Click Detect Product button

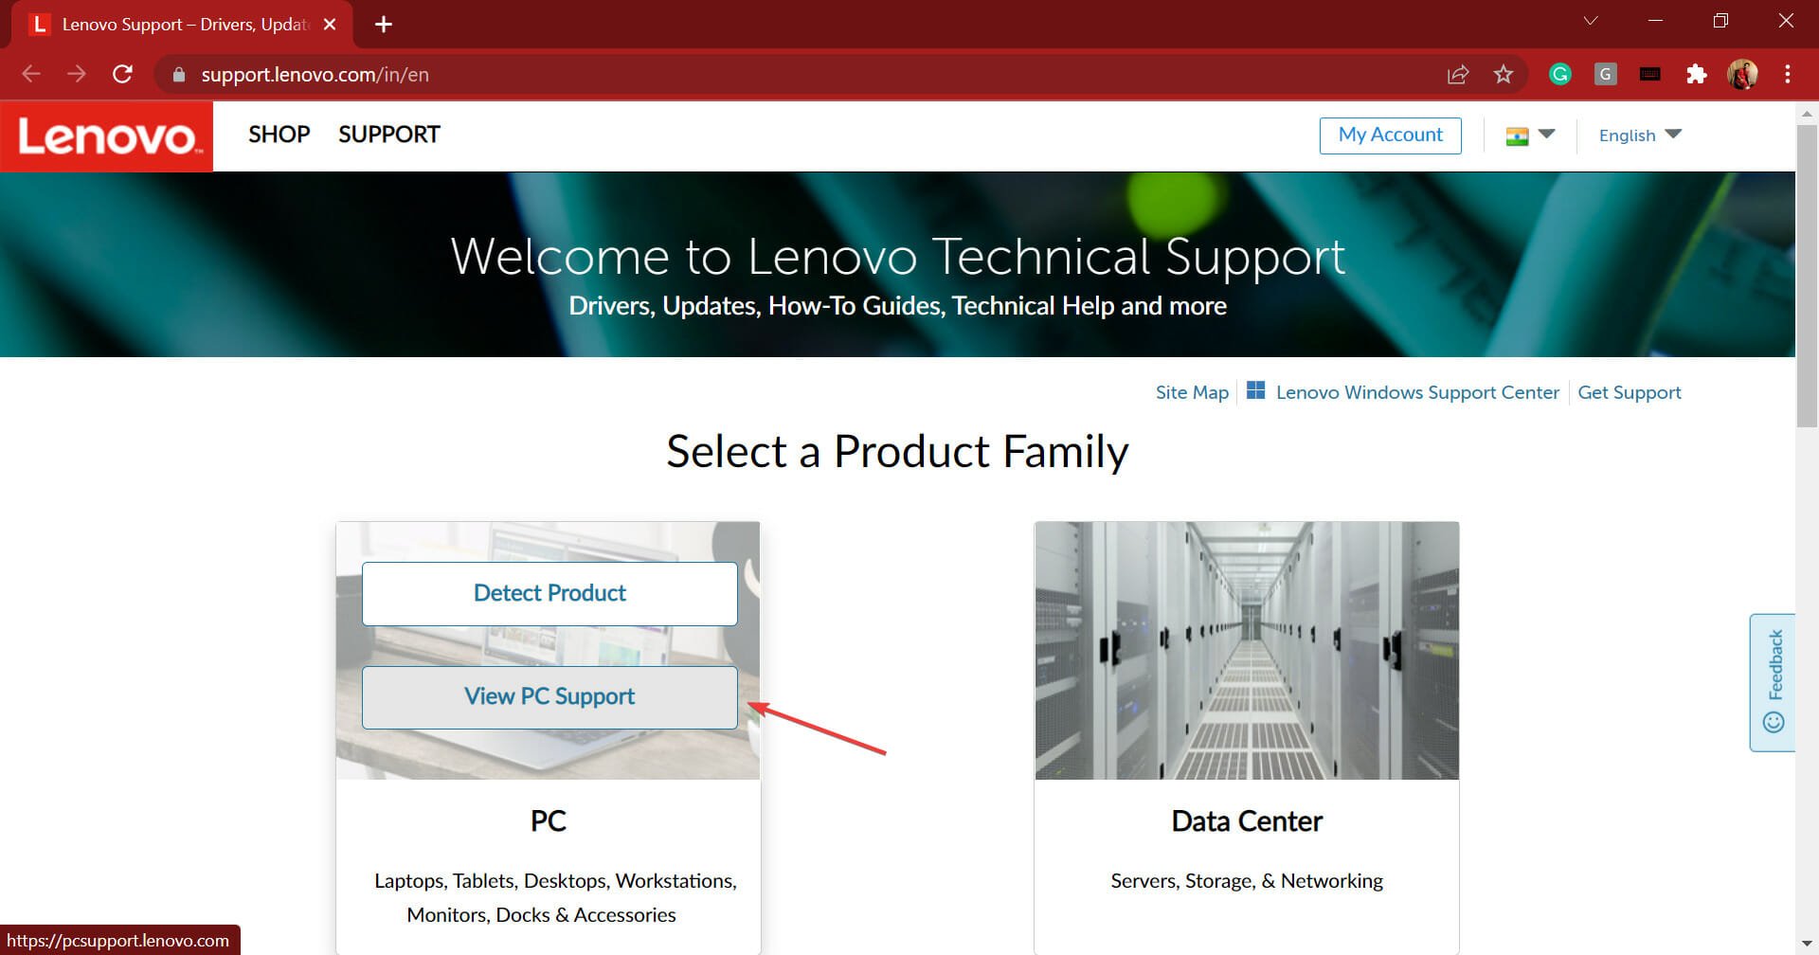coord(549,594)
